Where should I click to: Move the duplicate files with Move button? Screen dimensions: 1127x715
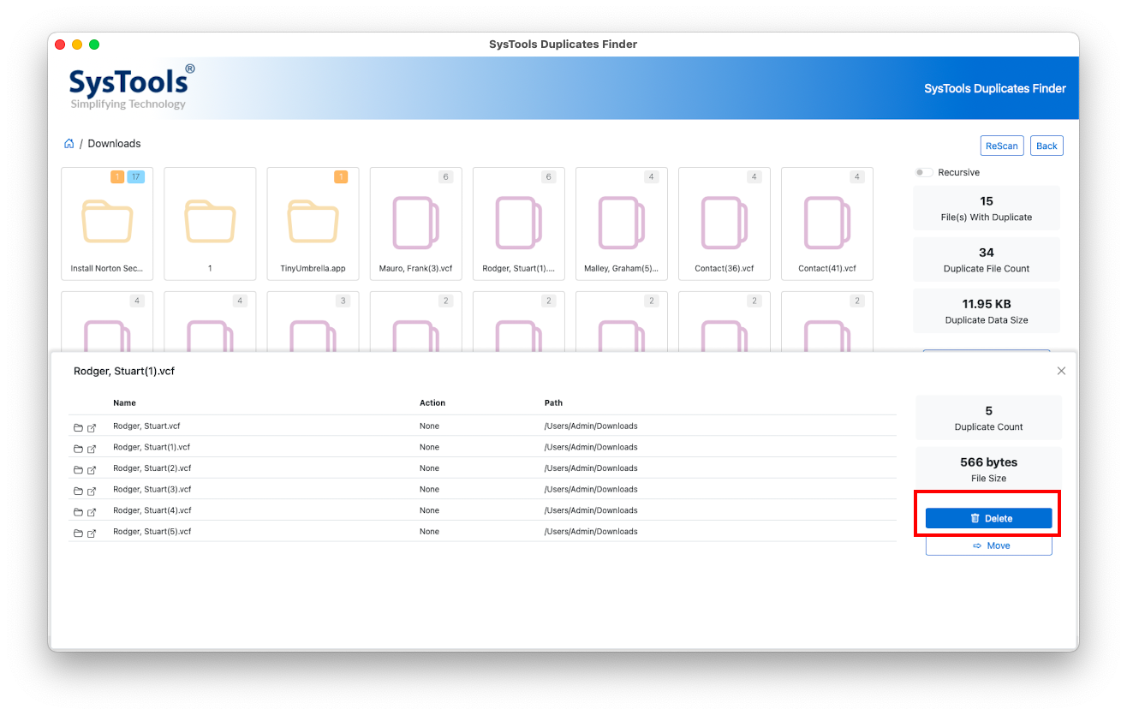pyautogui.click(x=988, y=545)
